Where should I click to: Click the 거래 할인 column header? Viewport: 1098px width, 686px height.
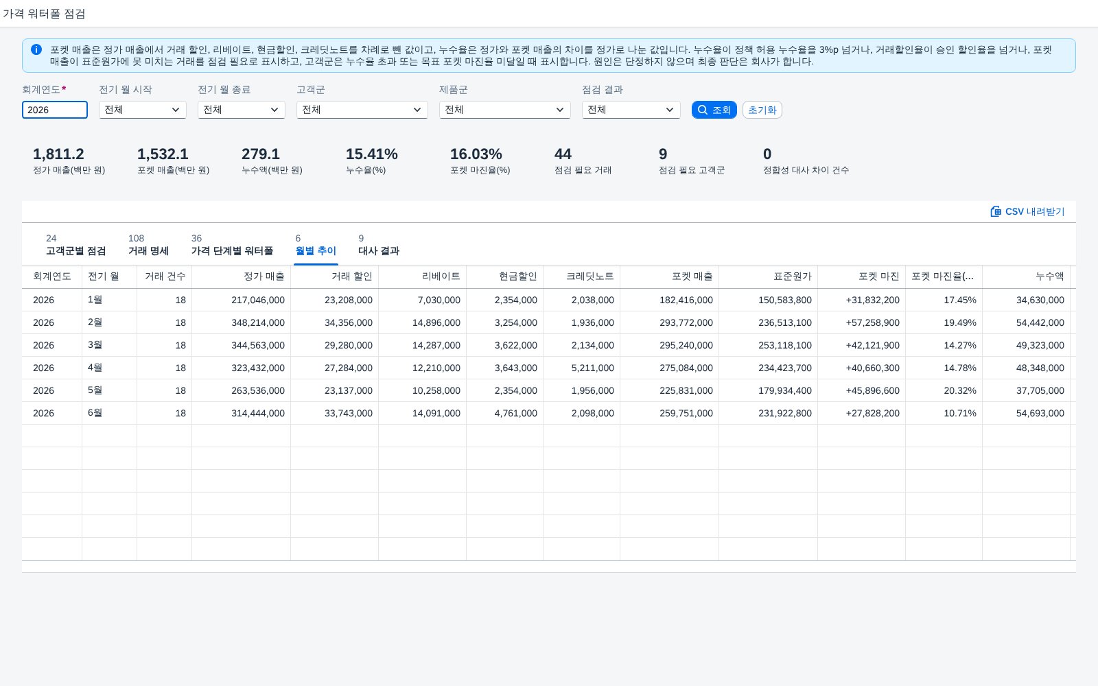pos(335,276)
